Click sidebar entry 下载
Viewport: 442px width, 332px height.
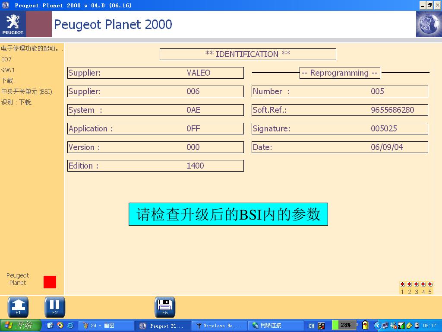(8, 81)
